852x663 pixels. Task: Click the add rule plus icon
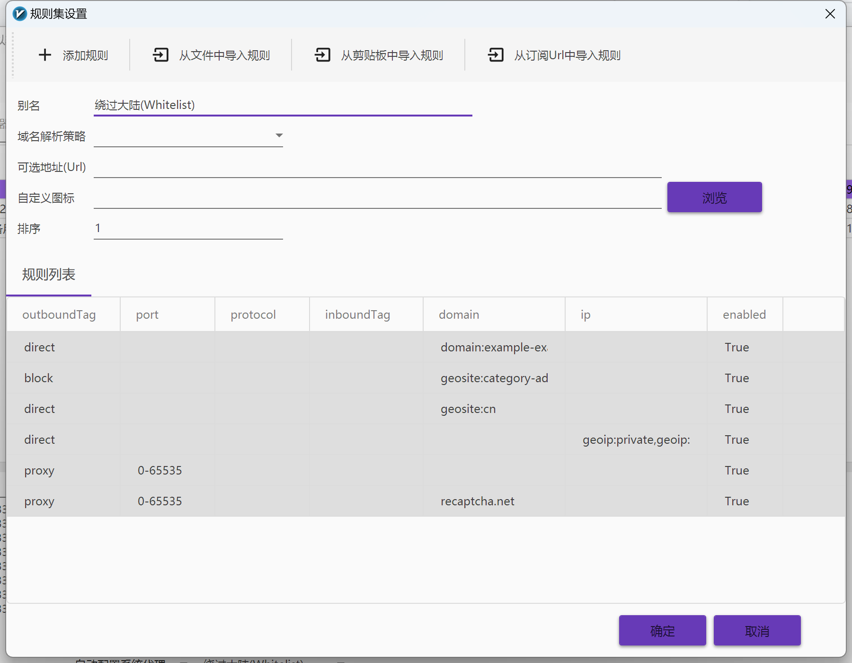[45, 55]
